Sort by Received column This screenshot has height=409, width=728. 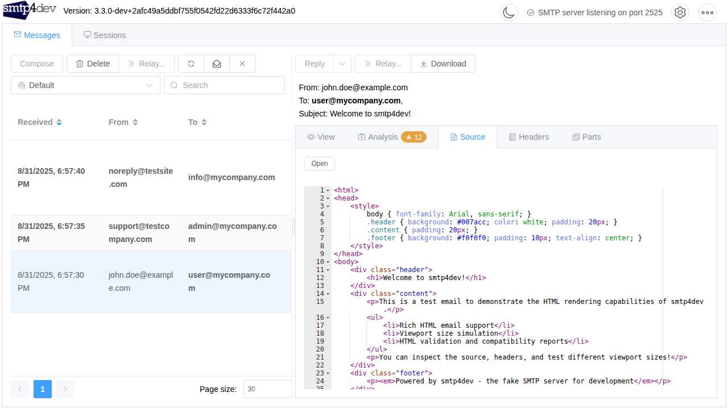click(59, 122)
